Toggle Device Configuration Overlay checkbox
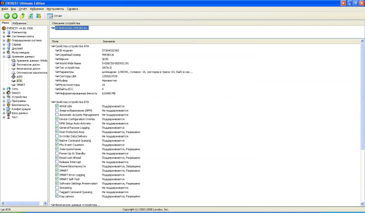The width and height of the screenshot is (365, 213). tap(57, 119)
